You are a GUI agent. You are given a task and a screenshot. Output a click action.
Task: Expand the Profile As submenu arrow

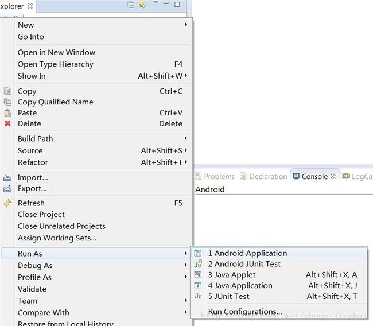(x=186, y=277)
